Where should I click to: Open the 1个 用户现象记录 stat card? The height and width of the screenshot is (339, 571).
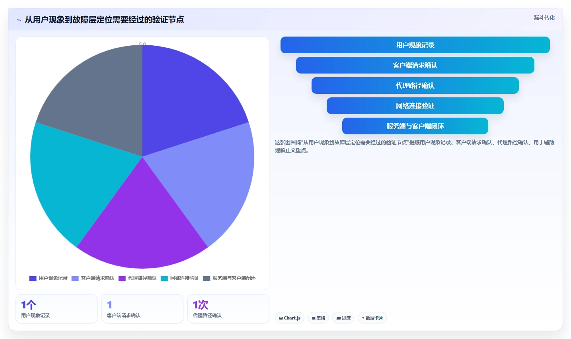tap(57, 309)
